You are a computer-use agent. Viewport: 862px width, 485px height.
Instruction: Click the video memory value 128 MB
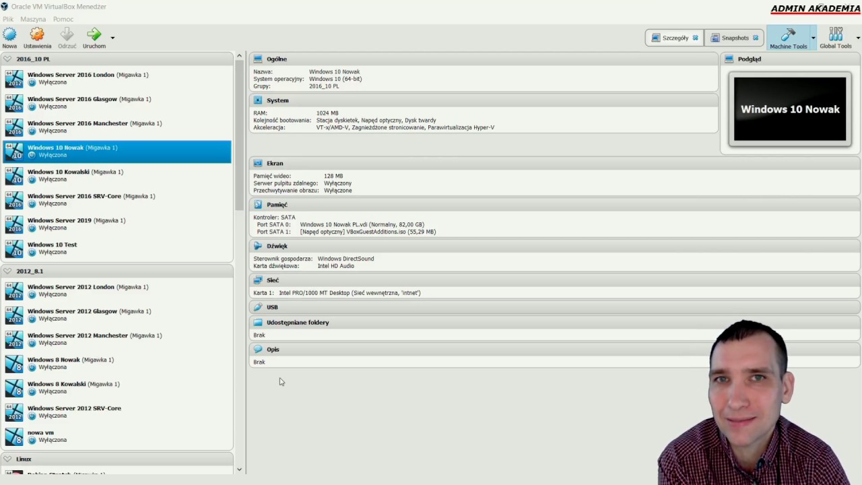pos(333,176)
